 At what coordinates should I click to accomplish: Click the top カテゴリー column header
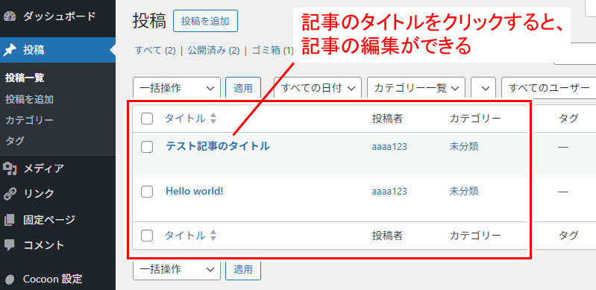click(475, 119)
